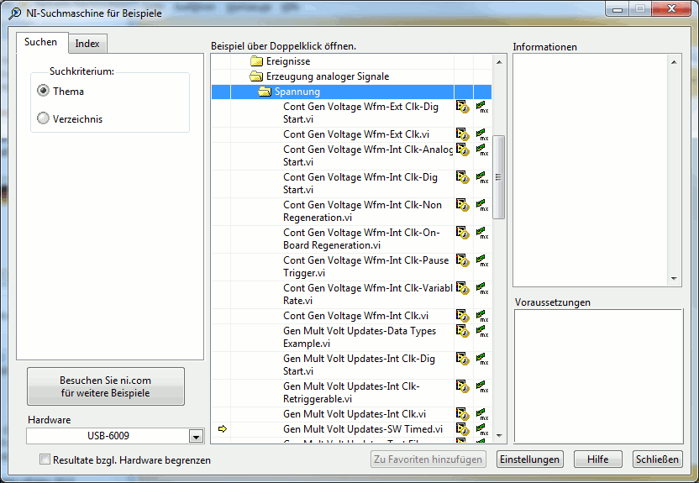Click DAQmx icon for Cont Gen Voltage Wfm-Int Clk.vi

pos(482,316)
